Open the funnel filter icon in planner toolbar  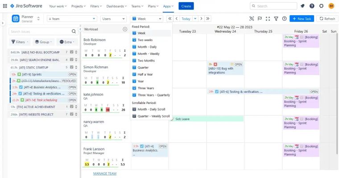click(x=276, y=19)
